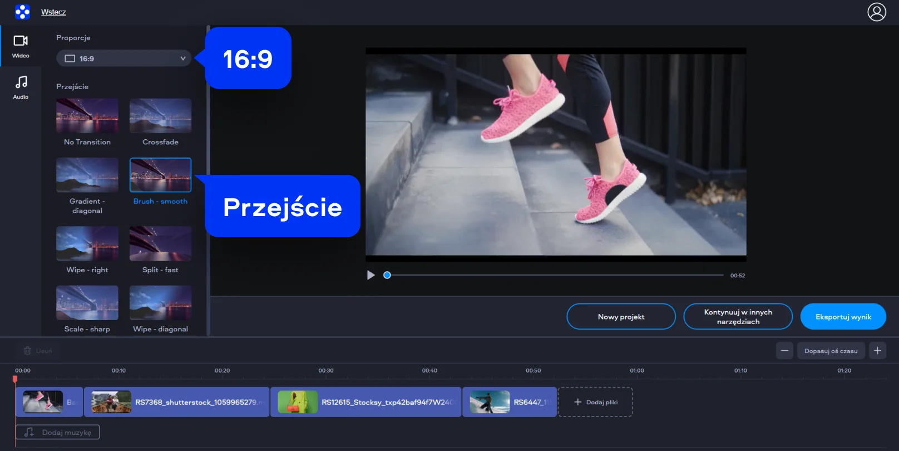Select Brush - smooth transition
Image resolution: width=899 pixels, height=451 pixels.
(x=160, y=175)
